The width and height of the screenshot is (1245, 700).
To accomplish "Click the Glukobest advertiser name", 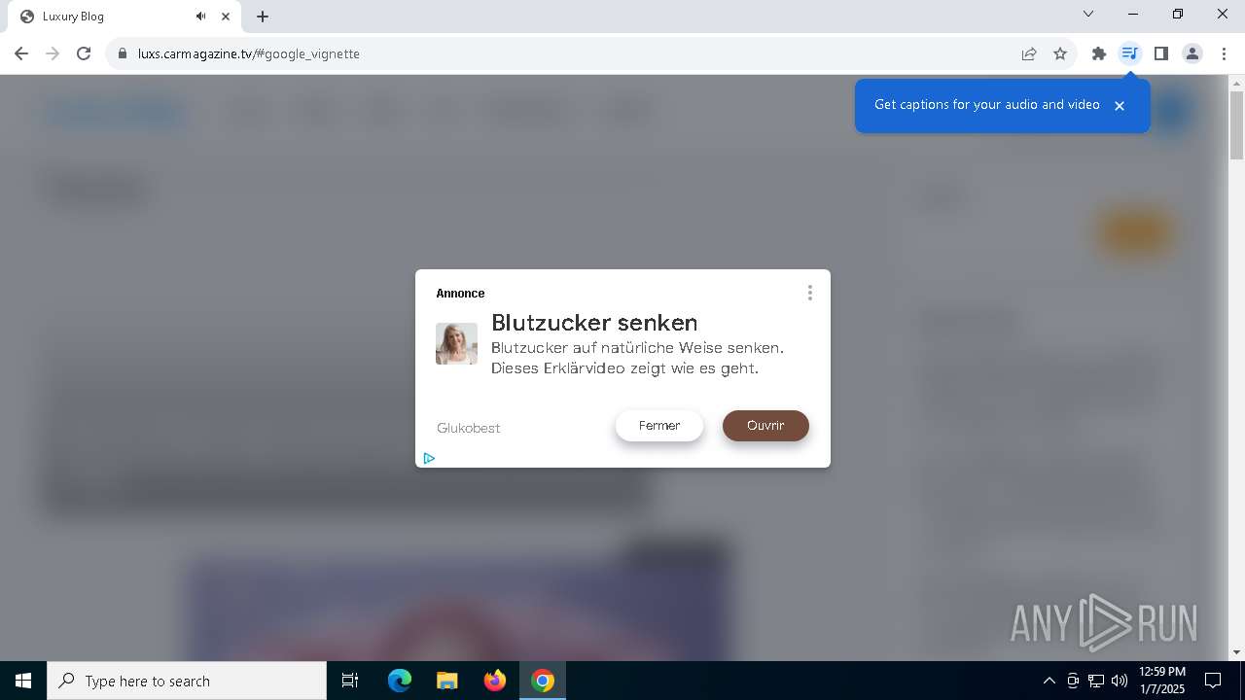I will click(469, 428).
